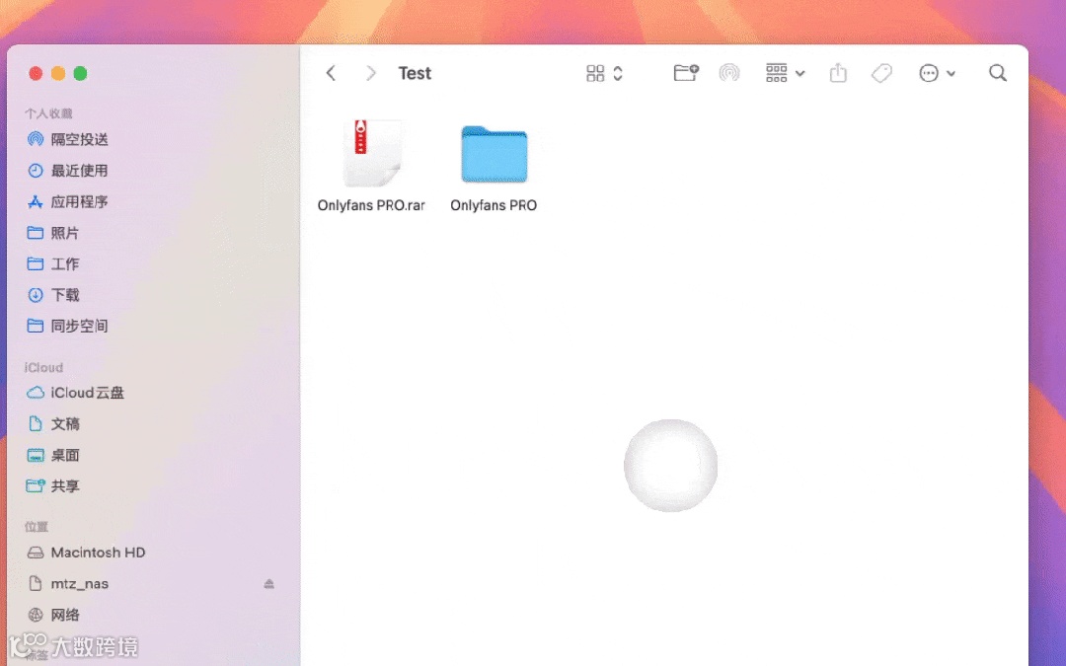Viewport: 1066px width, 666px height.
Task: Open 下载 in sidebar
Action: 53,295
